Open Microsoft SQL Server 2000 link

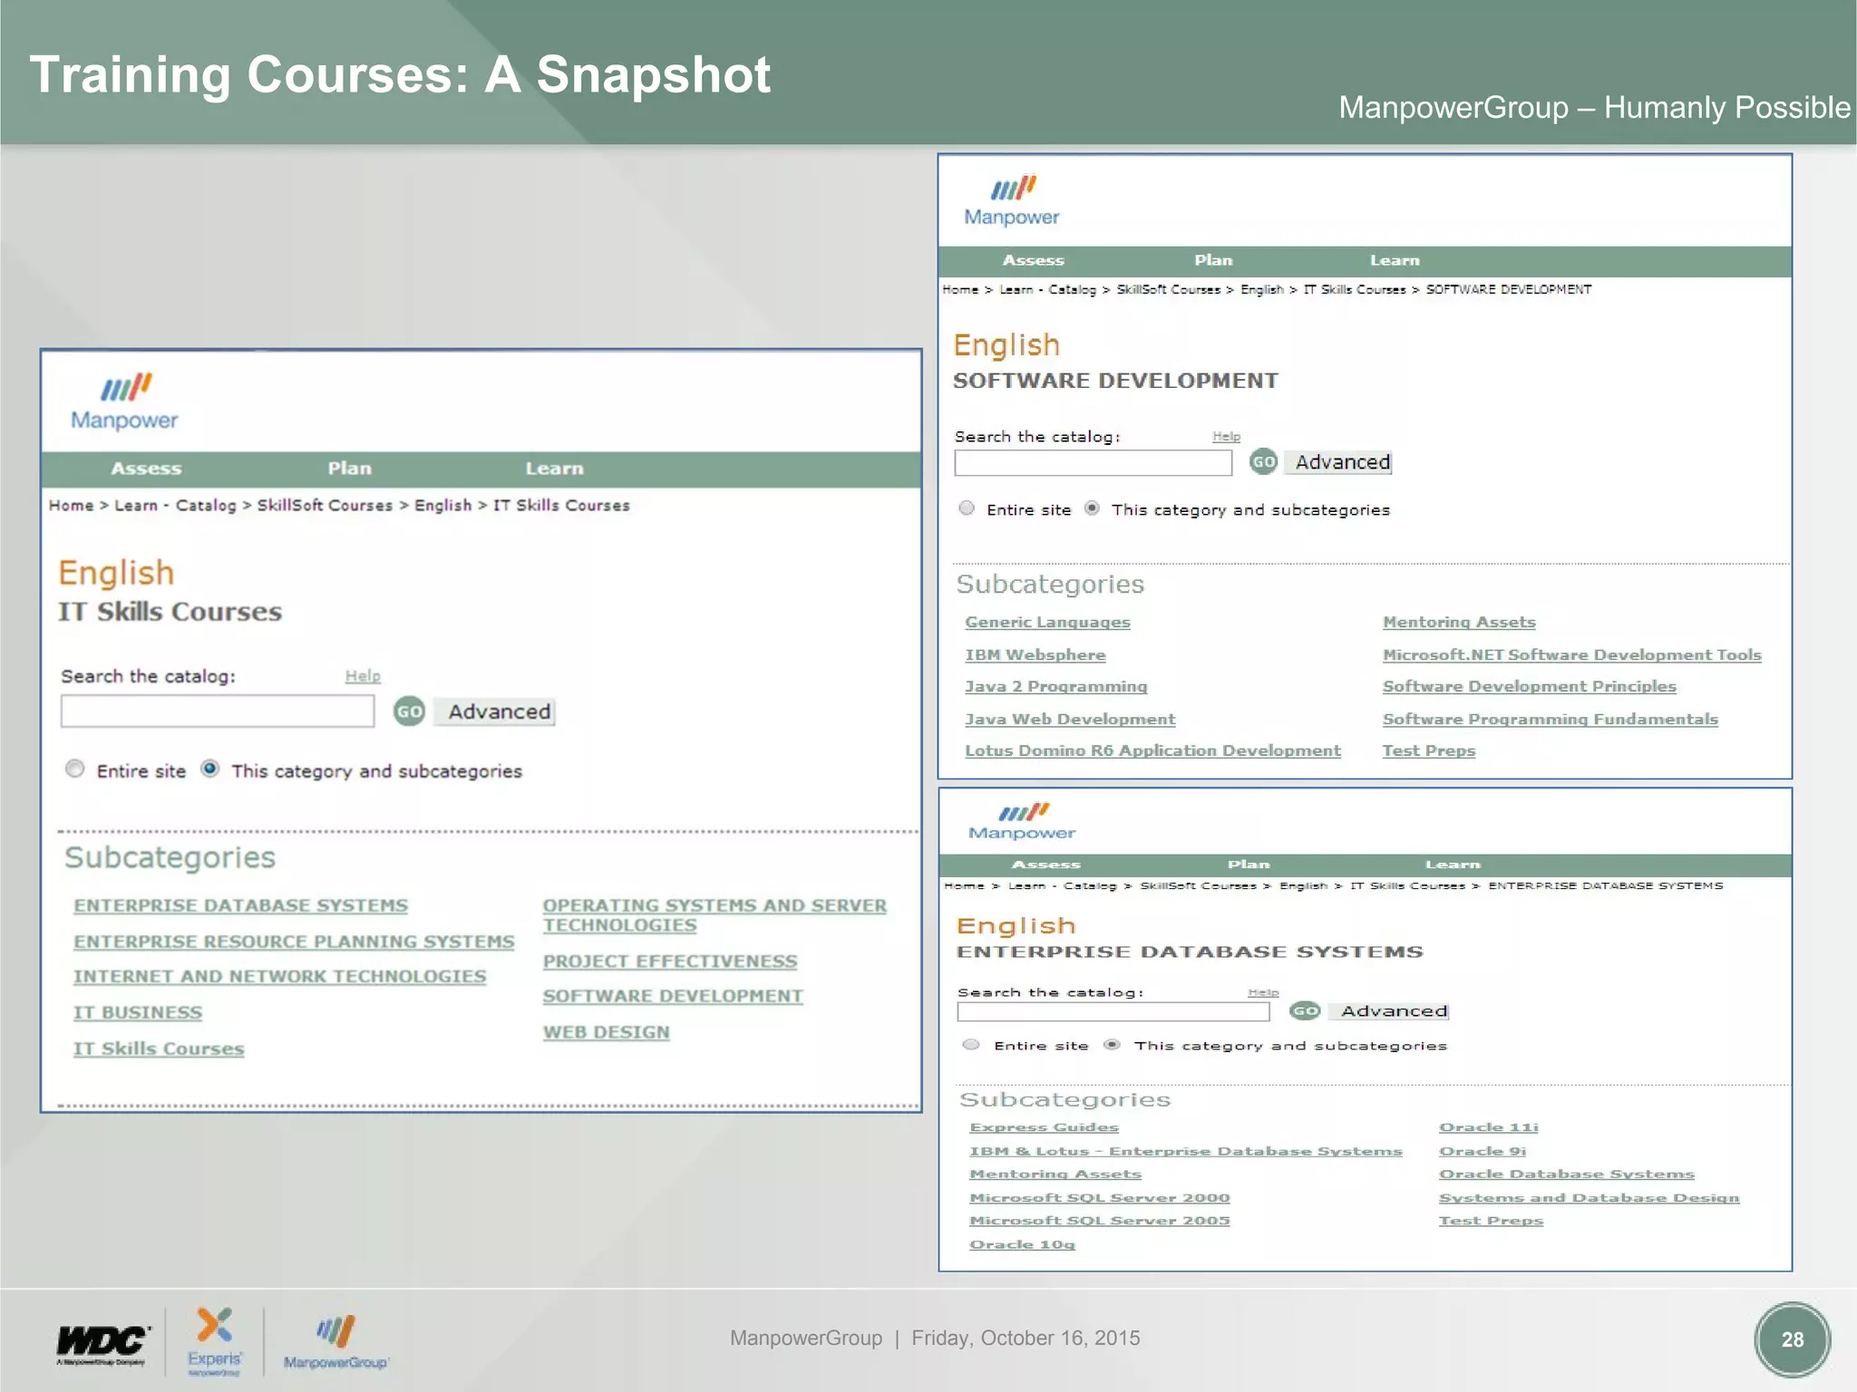[1099, 1198]
